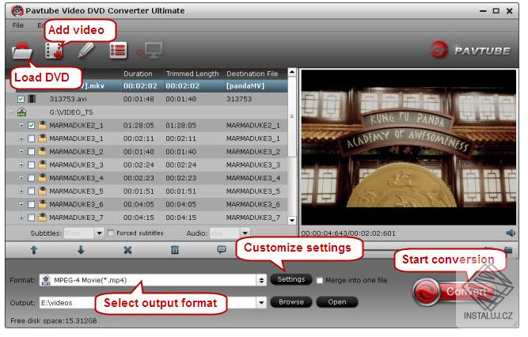Check the MARMADUKE3_5 checkbox
Image resolution: width=528 pixels, height=337 pixels.
pos(32,191)
